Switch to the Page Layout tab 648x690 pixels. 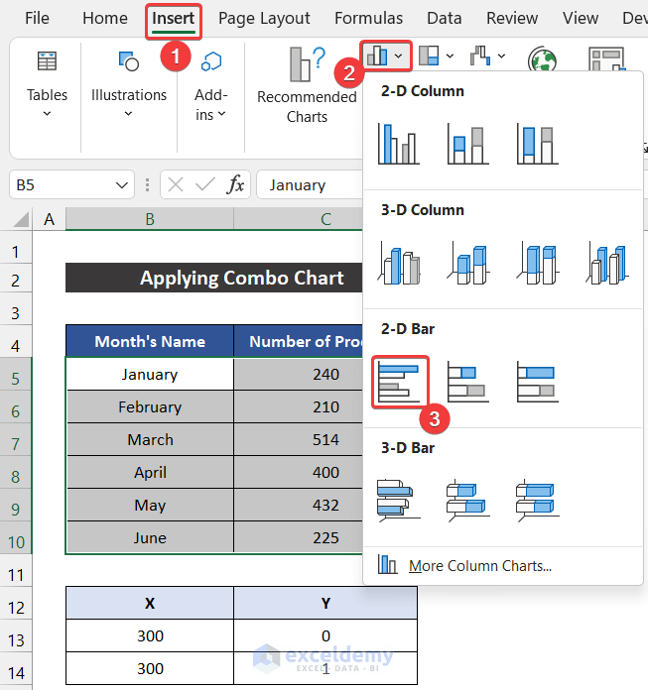[x=264, y=18]
